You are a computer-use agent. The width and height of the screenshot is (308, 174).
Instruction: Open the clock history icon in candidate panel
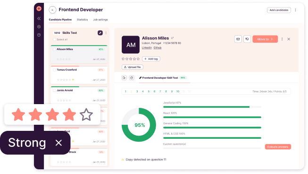click(132, 78)
